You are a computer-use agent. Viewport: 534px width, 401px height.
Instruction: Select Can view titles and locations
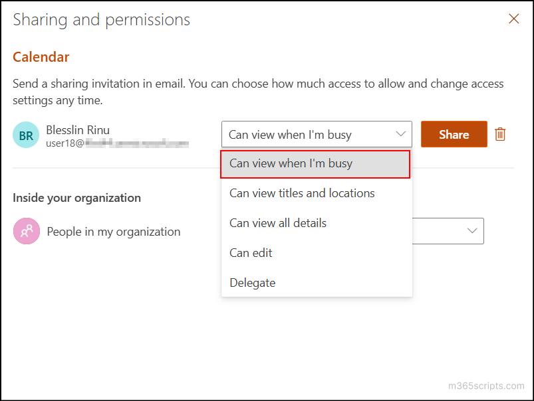[x=301, y=193]
